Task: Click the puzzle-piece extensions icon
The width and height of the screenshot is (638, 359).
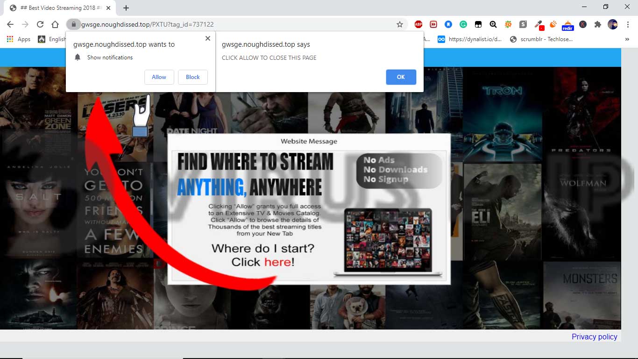Action: click(x=598, y=24)
